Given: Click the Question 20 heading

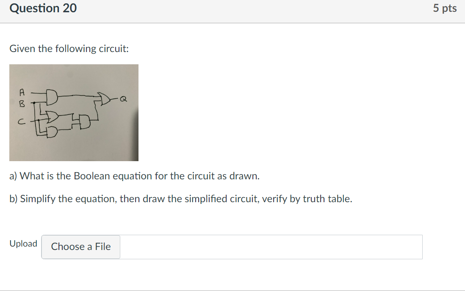Looking at the screenshot, I should (x=43, y=8).
